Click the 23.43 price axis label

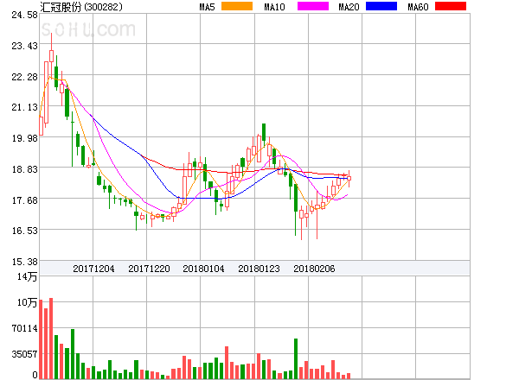pos(24,46)
